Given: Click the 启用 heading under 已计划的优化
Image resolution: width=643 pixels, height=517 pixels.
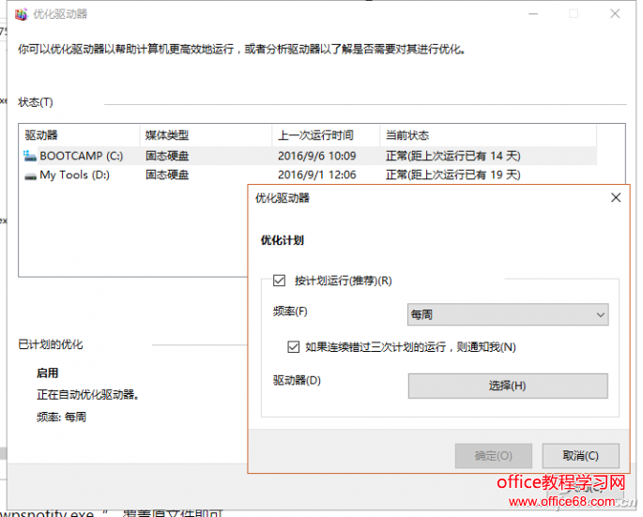Looking at the screenshot, I should pyautogui.click(x=48, y=373).
